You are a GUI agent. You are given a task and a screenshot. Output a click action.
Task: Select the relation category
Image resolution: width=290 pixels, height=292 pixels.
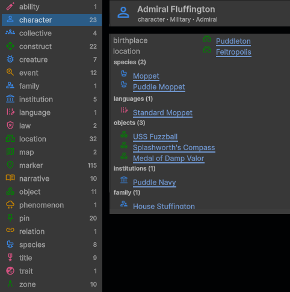[52, 231]
